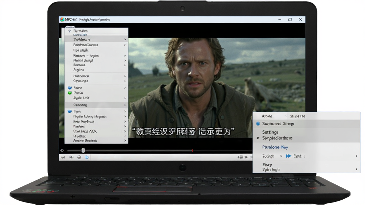
Task: Click the blue 'Pluralone Hay' link
Action: click(x=275, y=147)
